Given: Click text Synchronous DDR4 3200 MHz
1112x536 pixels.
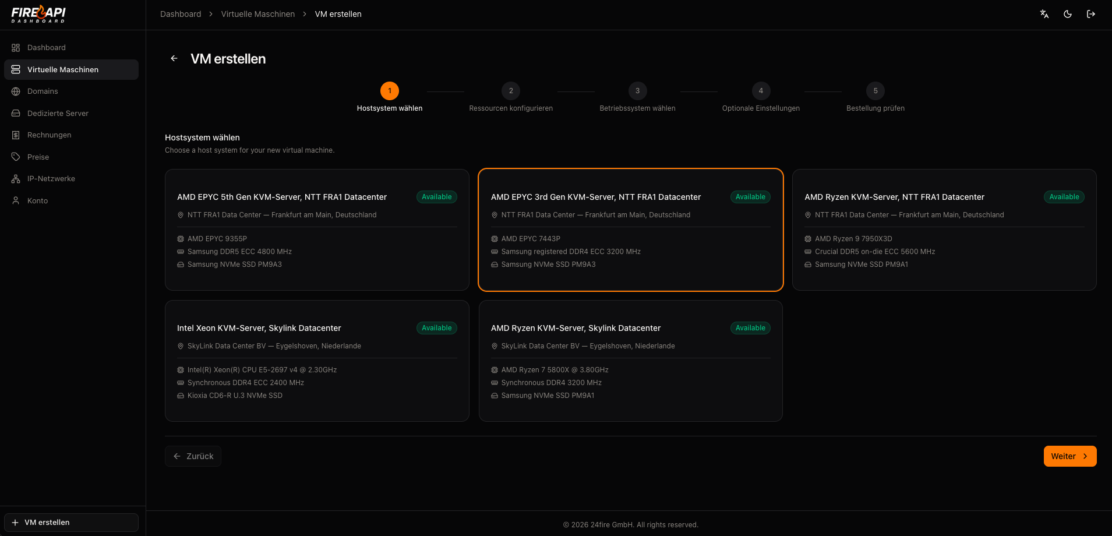Looking at the screenshot, I should (x=552, y=383).
